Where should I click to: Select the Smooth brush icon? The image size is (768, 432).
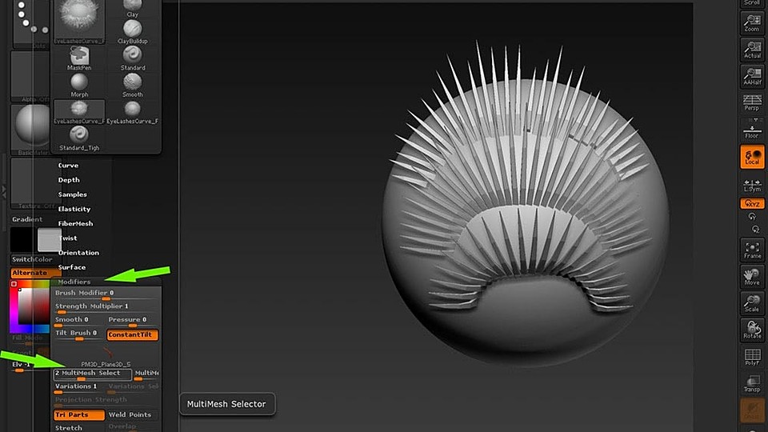[x=132, y=86]
